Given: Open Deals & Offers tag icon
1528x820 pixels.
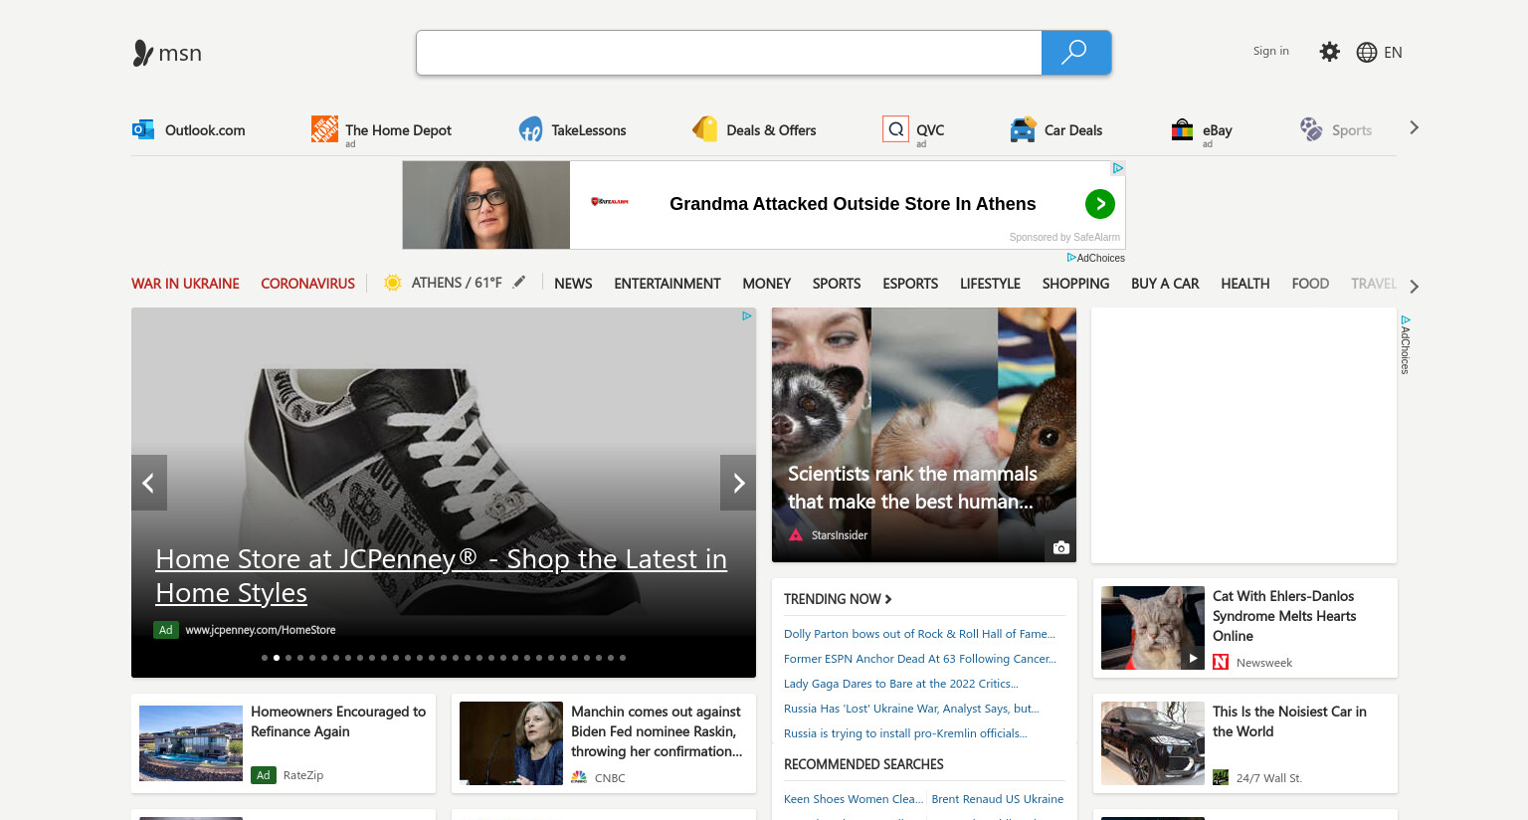Looking at the screenshot, I should click(x=704, y=129).
